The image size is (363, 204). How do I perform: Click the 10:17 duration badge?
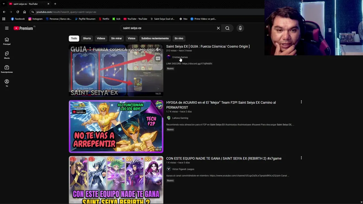pyautogui.click(x=158, y=150)
